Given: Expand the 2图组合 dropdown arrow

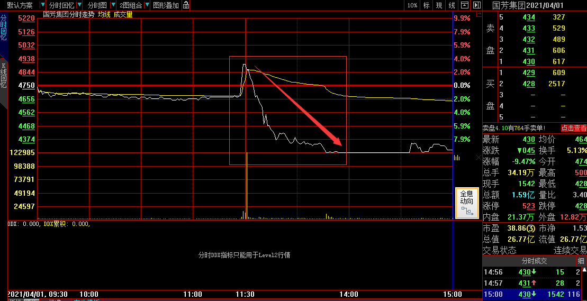Looking at the screenshot, I should [147, 5].
